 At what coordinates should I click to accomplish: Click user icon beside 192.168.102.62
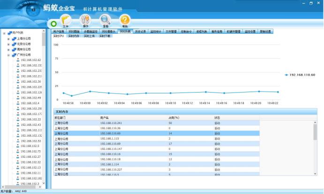coord(18,60)
